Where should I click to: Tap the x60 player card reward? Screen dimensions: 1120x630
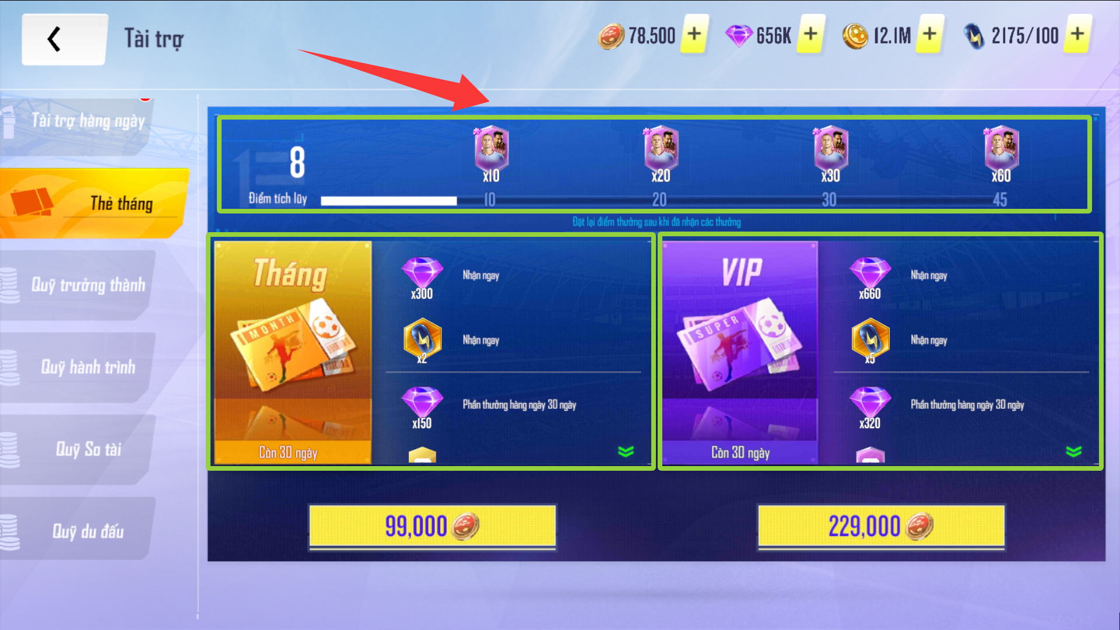(x=1001, y=154)
